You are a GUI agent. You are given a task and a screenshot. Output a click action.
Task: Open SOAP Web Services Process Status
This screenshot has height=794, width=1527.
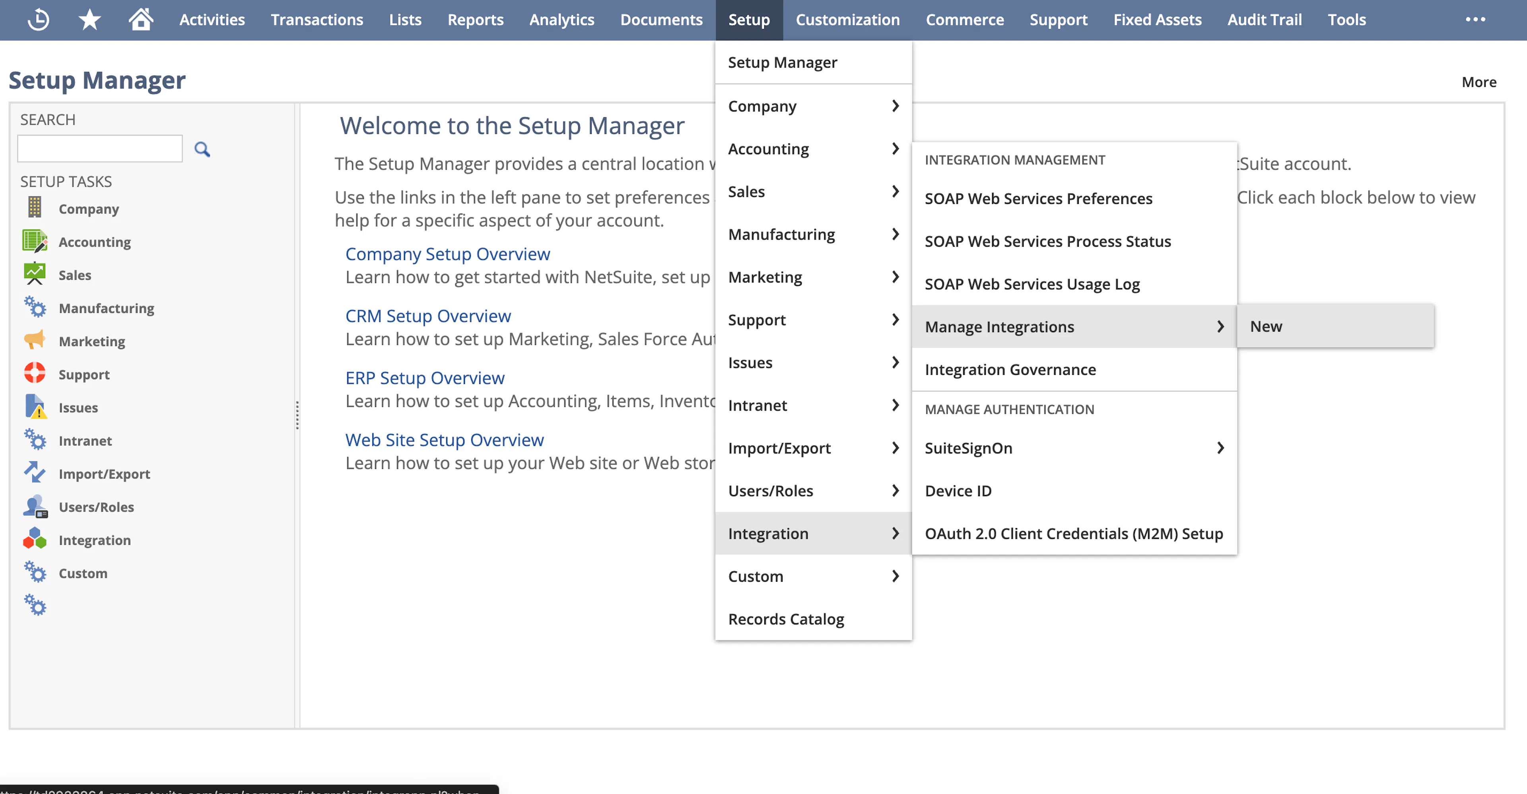click(1074, 241)
